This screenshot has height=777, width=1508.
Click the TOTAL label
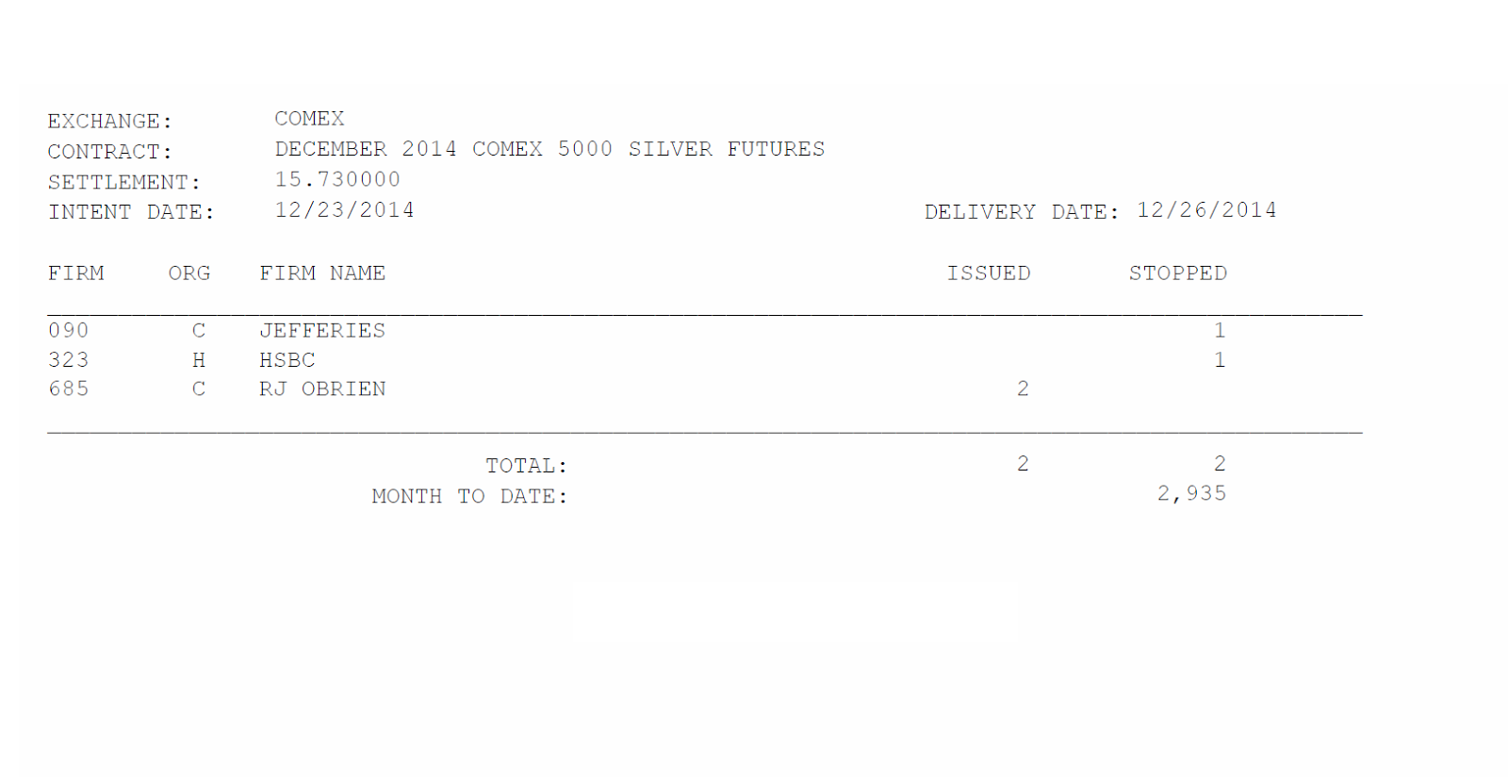point(526,466)
